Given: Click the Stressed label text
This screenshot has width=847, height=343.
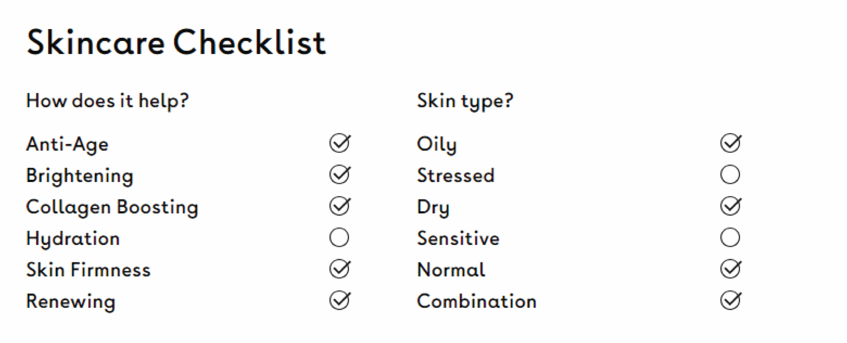Looking at the screenshot, I should (456, 175).
